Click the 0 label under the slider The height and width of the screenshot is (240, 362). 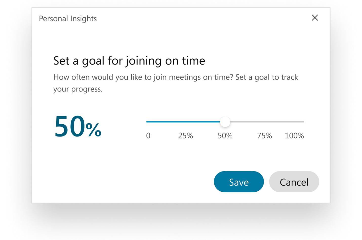point(148,136)
